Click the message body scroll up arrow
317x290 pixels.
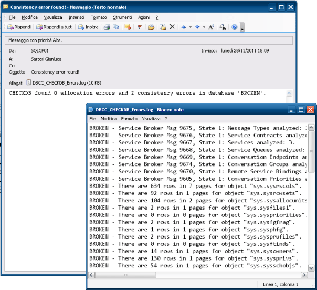click(289, 93)
